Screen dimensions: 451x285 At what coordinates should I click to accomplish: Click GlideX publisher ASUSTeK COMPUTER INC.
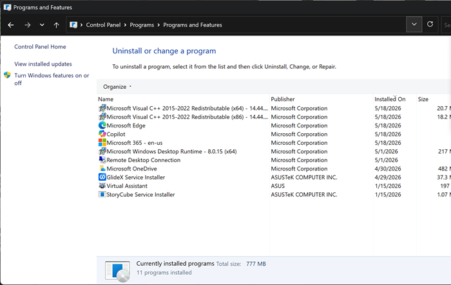(x=304, y=178)
